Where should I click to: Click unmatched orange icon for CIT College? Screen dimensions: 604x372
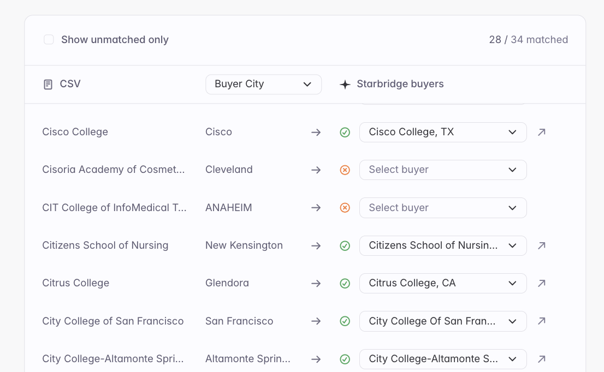pyautogui.click(x=345, y=208)
